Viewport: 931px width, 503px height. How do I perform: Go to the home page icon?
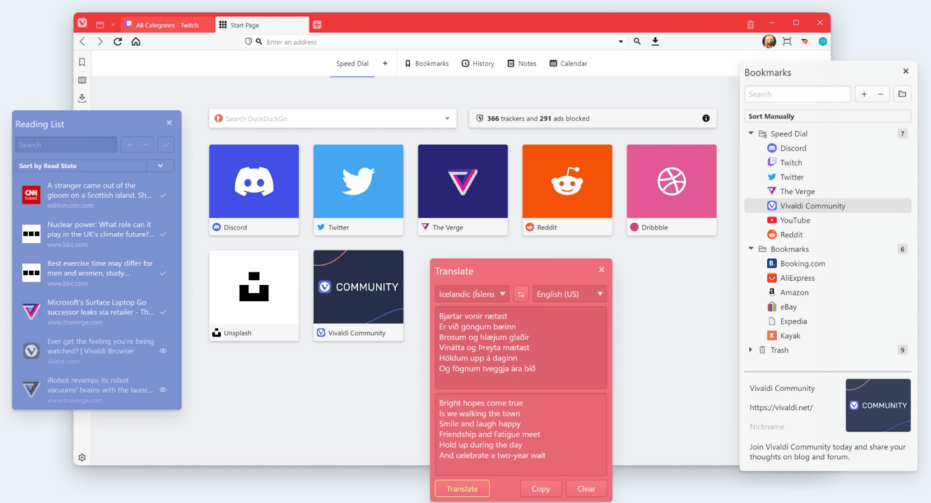136,41
